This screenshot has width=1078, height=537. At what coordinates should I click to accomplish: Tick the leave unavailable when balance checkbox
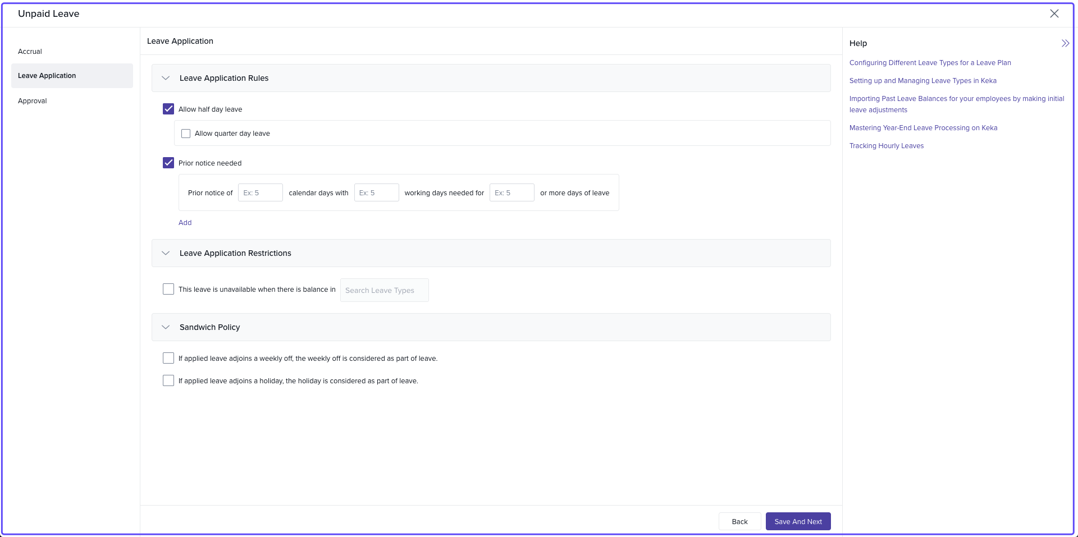pyautogui.click(x=168, y=289)
